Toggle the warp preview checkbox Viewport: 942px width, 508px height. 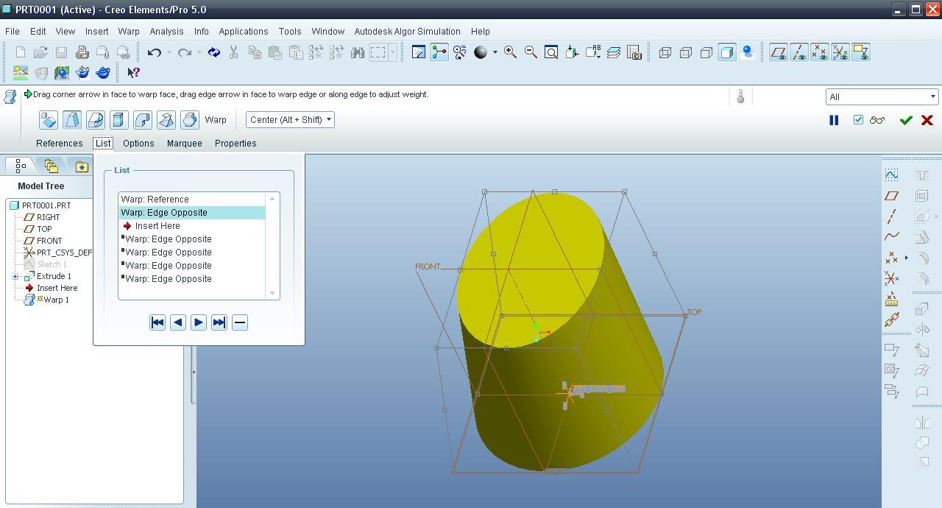pos(858,120)
